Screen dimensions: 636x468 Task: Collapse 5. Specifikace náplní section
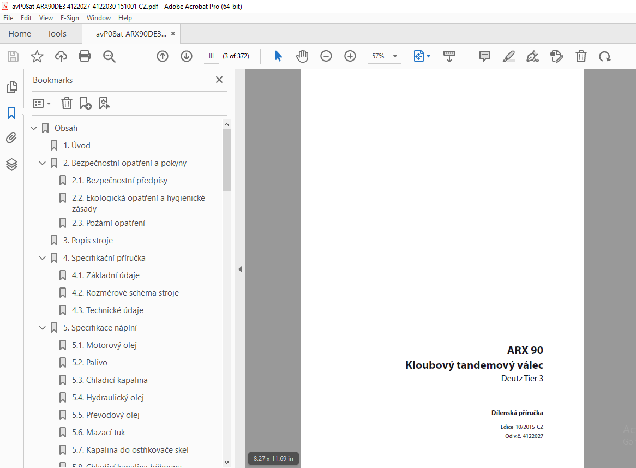point(42,328)
